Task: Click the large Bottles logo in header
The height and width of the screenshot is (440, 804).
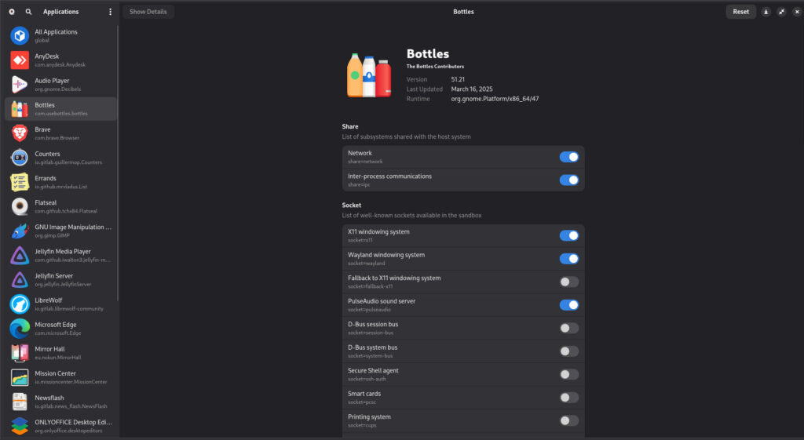Action: pos(369,75)
